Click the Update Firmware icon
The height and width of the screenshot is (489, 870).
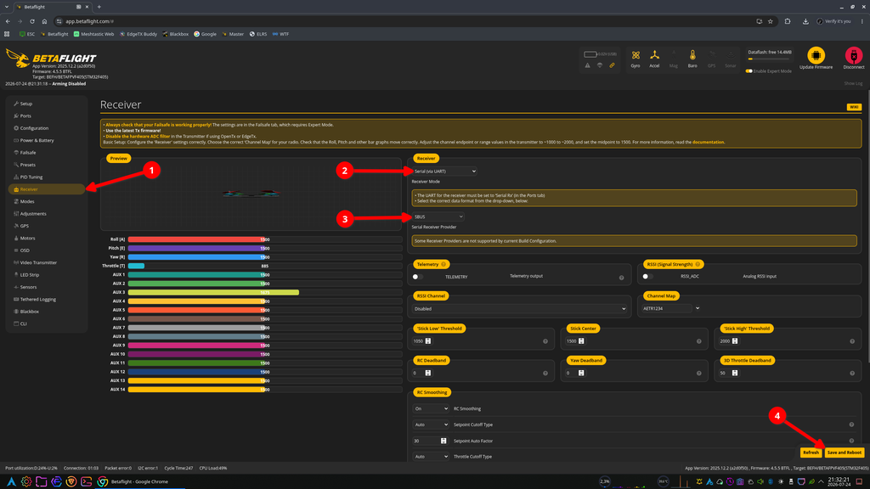point(816,55)
